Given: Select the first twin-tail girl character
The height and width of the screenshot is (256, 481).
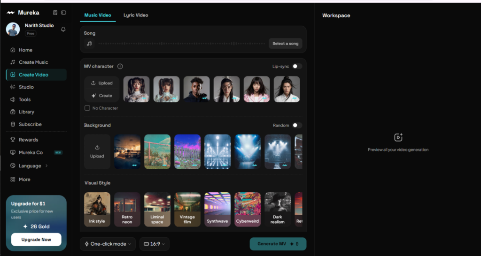Looking at the screenshot, I should point(137,89).
